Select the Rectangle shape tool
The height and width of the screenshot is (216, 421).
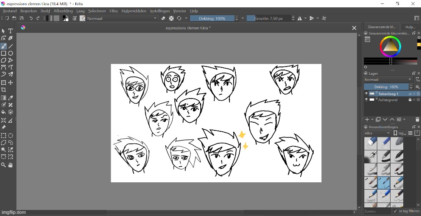(3, 53)
